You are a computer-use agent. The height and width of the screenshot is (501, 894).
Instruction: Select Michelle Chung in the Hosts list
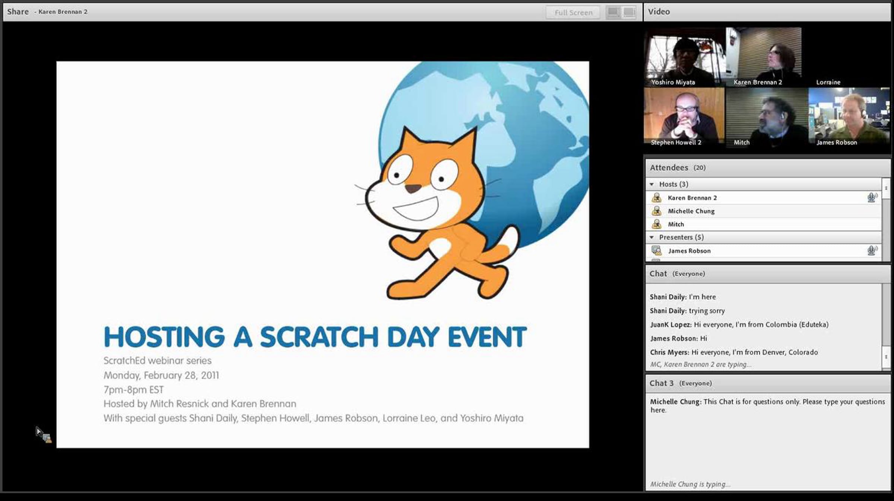click(764, 211)
